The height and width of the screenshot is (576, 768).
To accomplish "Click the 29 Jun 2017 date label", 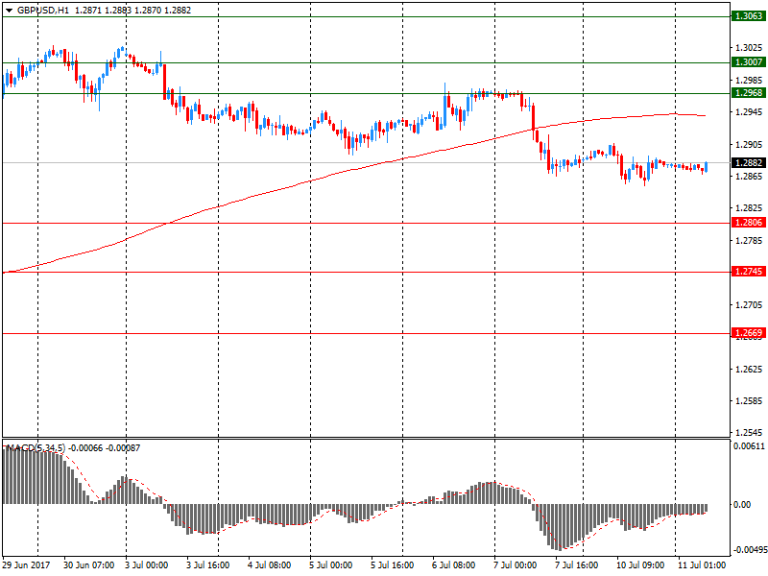I will click(27, 565).
